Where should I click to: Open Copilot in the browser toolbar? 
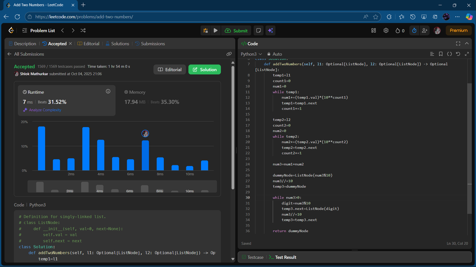(x=469, y=17)
